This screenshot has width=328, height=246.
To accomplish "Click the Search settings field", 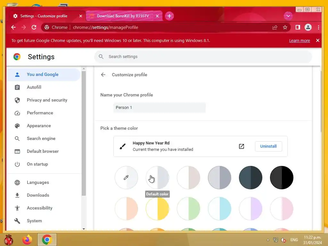I will tap(203, 57).
